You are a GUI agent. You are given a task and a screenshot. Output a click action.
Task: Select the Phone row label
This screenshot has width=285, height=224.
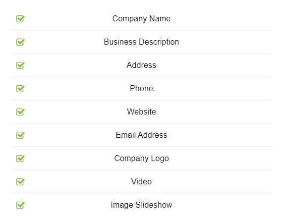pos(141,89)
